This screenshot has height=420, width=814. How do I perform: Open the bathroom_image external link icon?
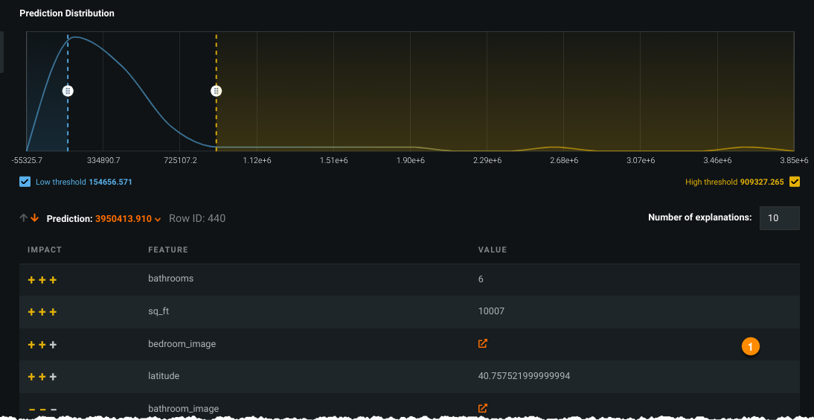click(x=483, y=408)
